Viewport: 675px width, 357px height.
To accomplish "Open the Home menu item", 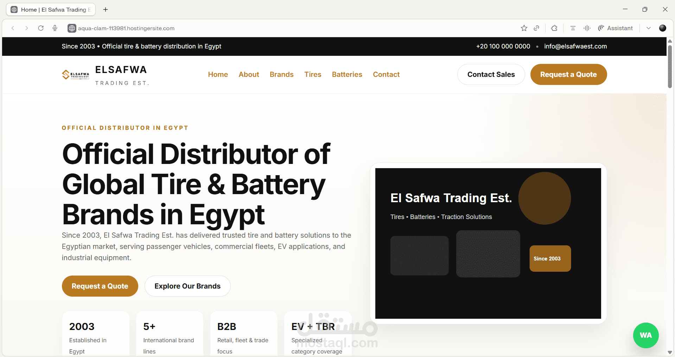I will click(218, 74).
